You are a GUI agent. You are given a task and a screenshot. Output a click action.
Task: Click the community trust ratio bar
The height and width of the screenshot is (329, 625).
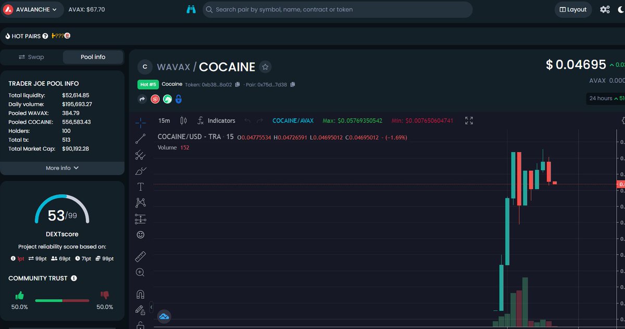[x=62, y=300]
